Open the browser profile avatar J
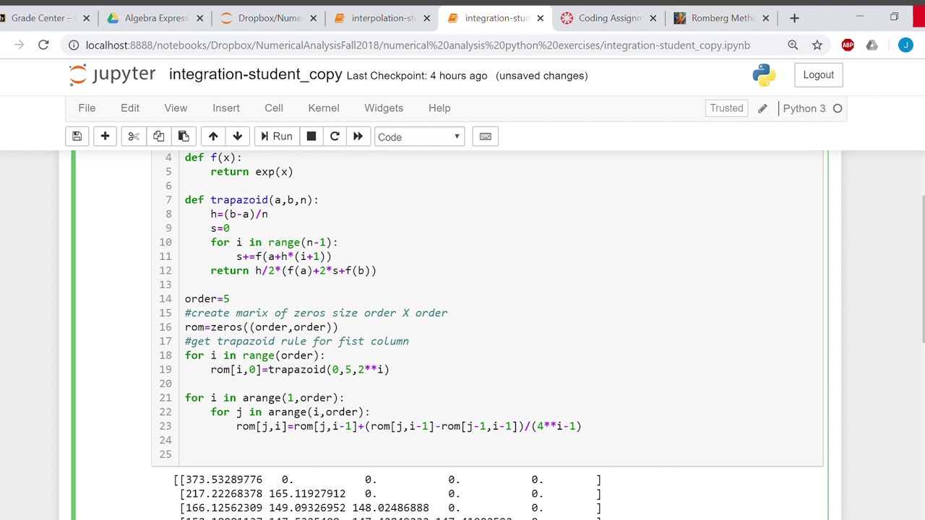925x520 pixels. pos(905,45)
